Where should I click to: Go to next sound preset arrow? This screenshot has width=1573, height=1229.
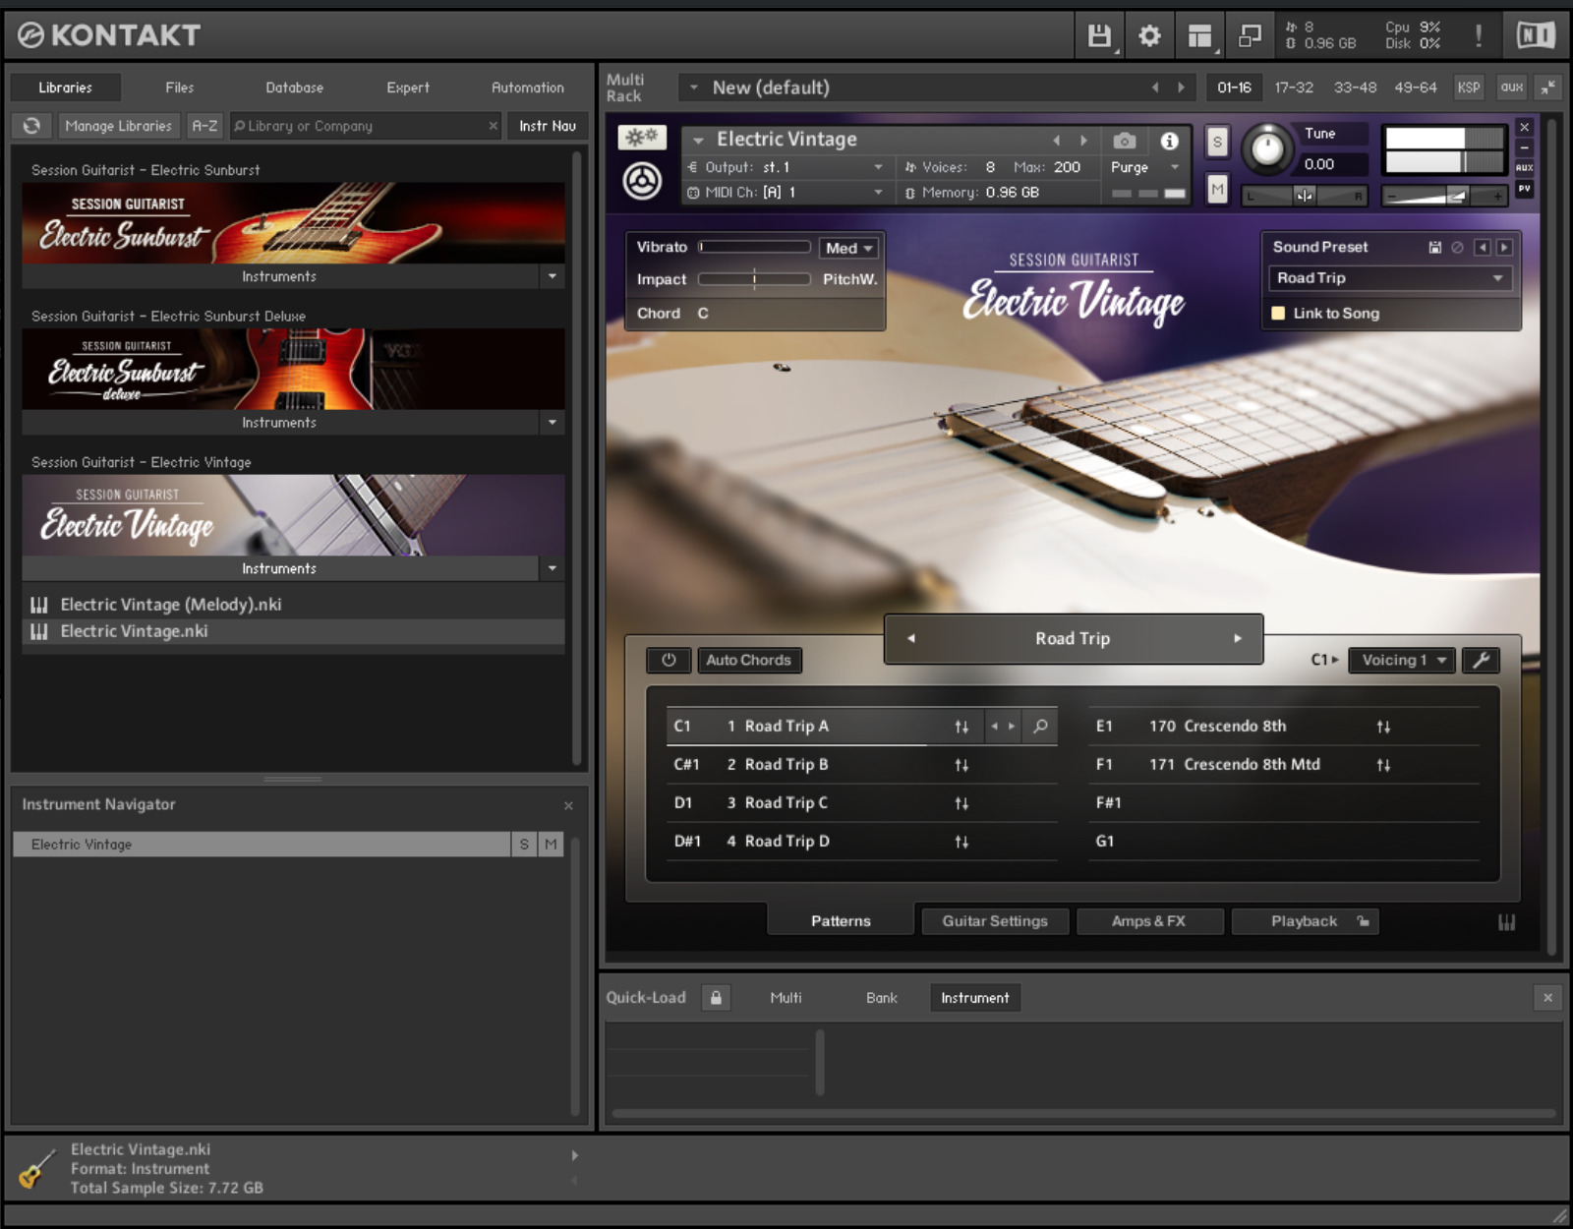click(1504, 248)
